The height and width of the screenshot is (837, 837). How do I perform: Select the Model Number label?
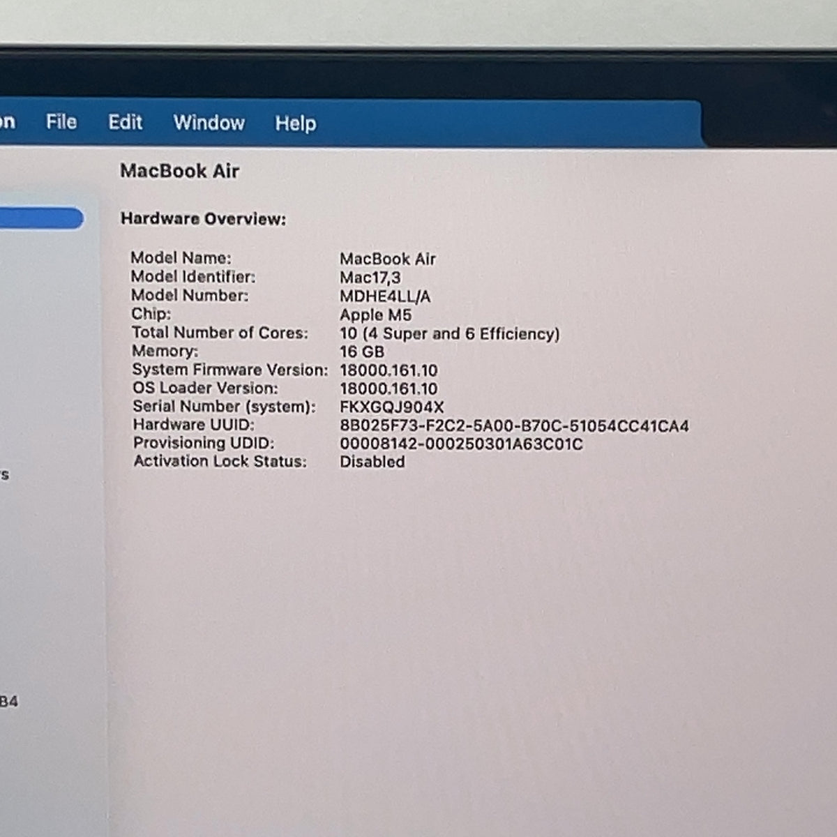(190, 296)
